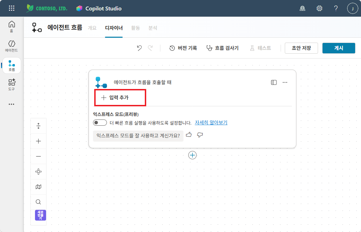This screenshot has height=232, width=361.
Task: Click the 테스트 button
Action: 261,48
